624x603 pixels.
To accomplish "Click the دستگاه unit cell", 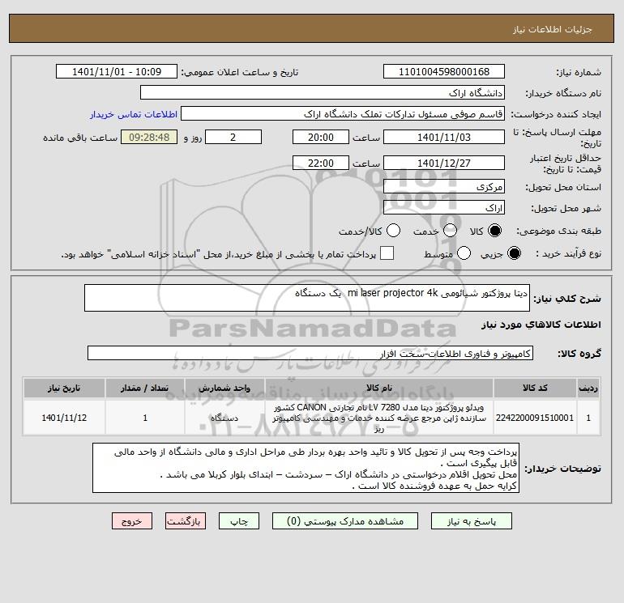I will tap(224, 418).
